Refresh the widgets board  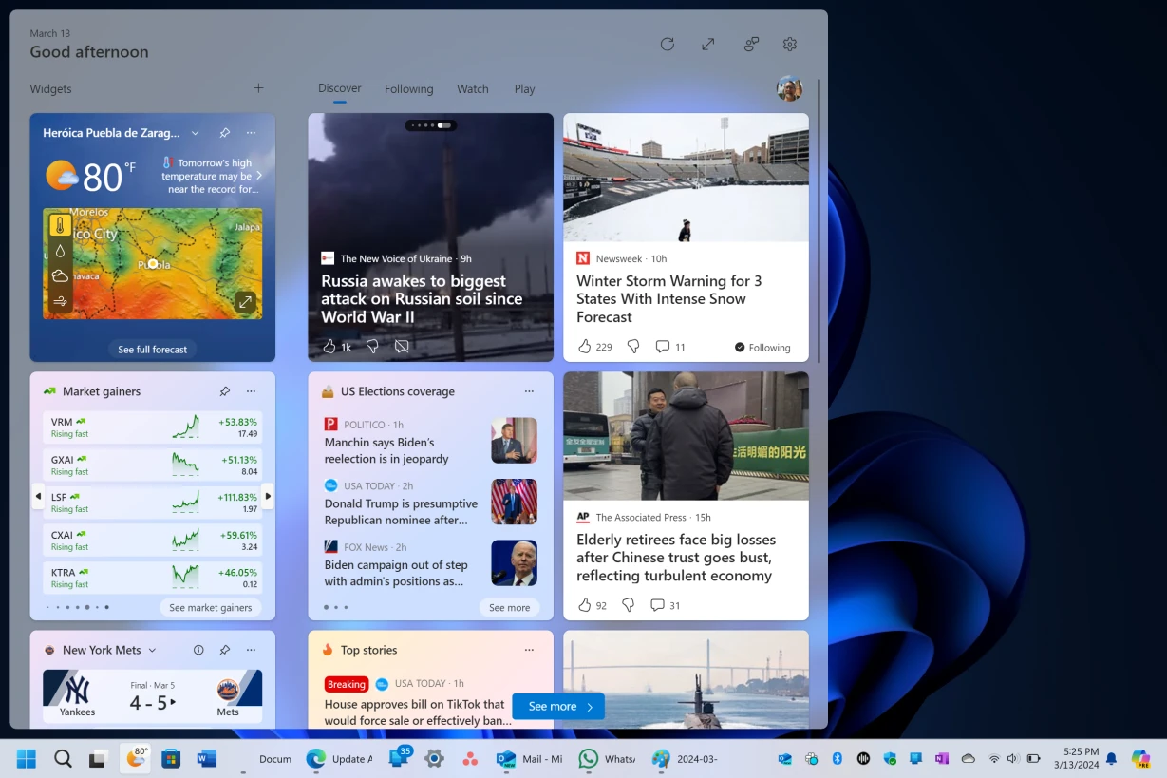click(667, 44)
